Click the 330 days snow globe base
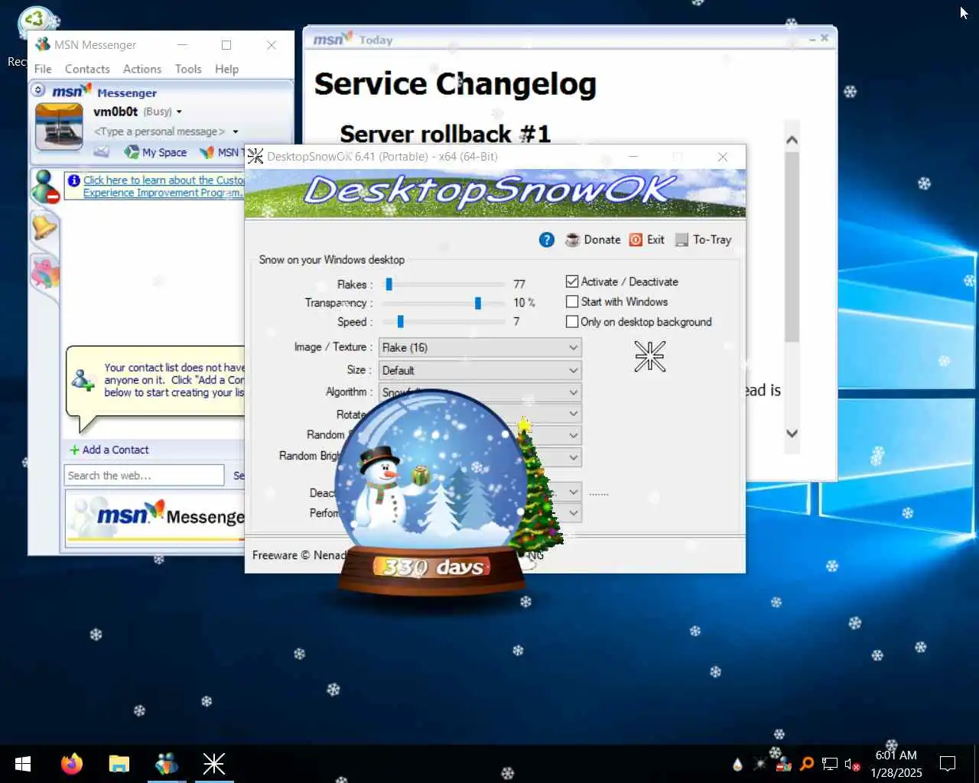Image resolution: width=979 pixels, height=783 pixels. pyautogui.click(x=433, y=568)
